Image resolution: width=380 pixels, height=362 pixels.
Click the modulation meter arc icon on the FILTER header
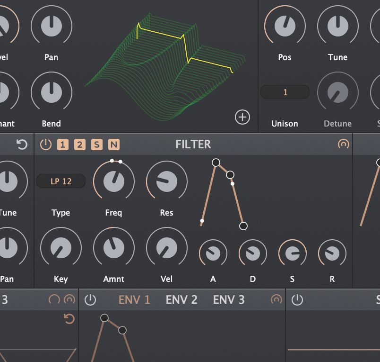tap(344, 145)
